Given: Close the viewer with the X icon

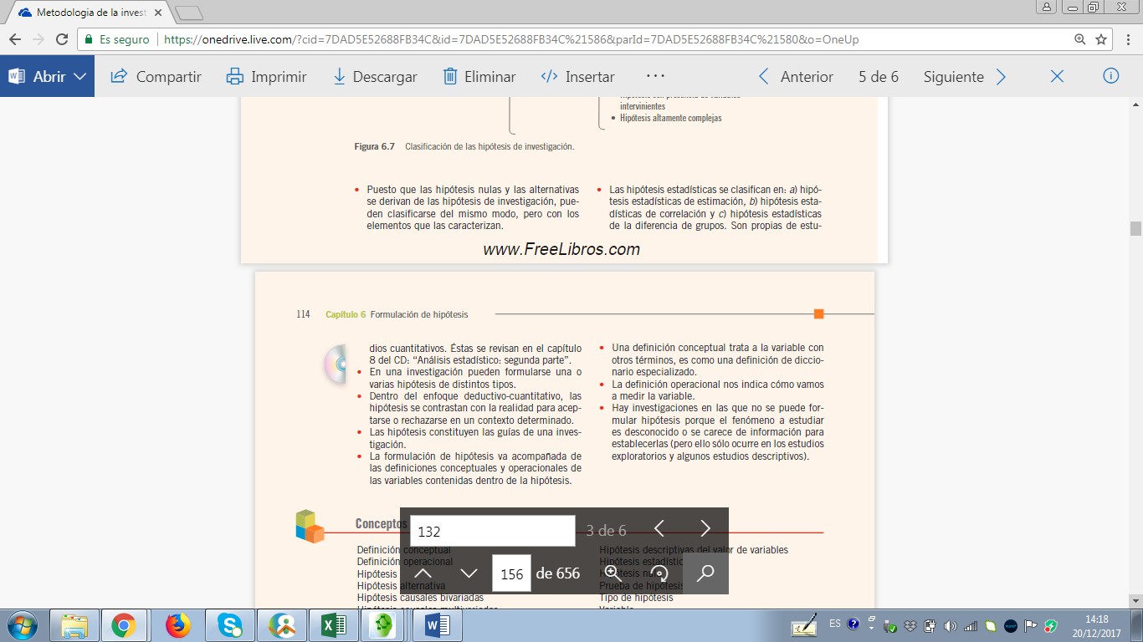Looking at the screenshot, I should [1057, 76].
